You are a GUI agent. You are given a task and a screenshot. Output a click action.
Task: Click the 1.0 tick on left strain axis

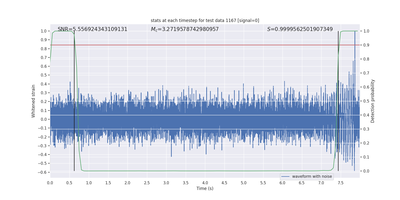44,31
